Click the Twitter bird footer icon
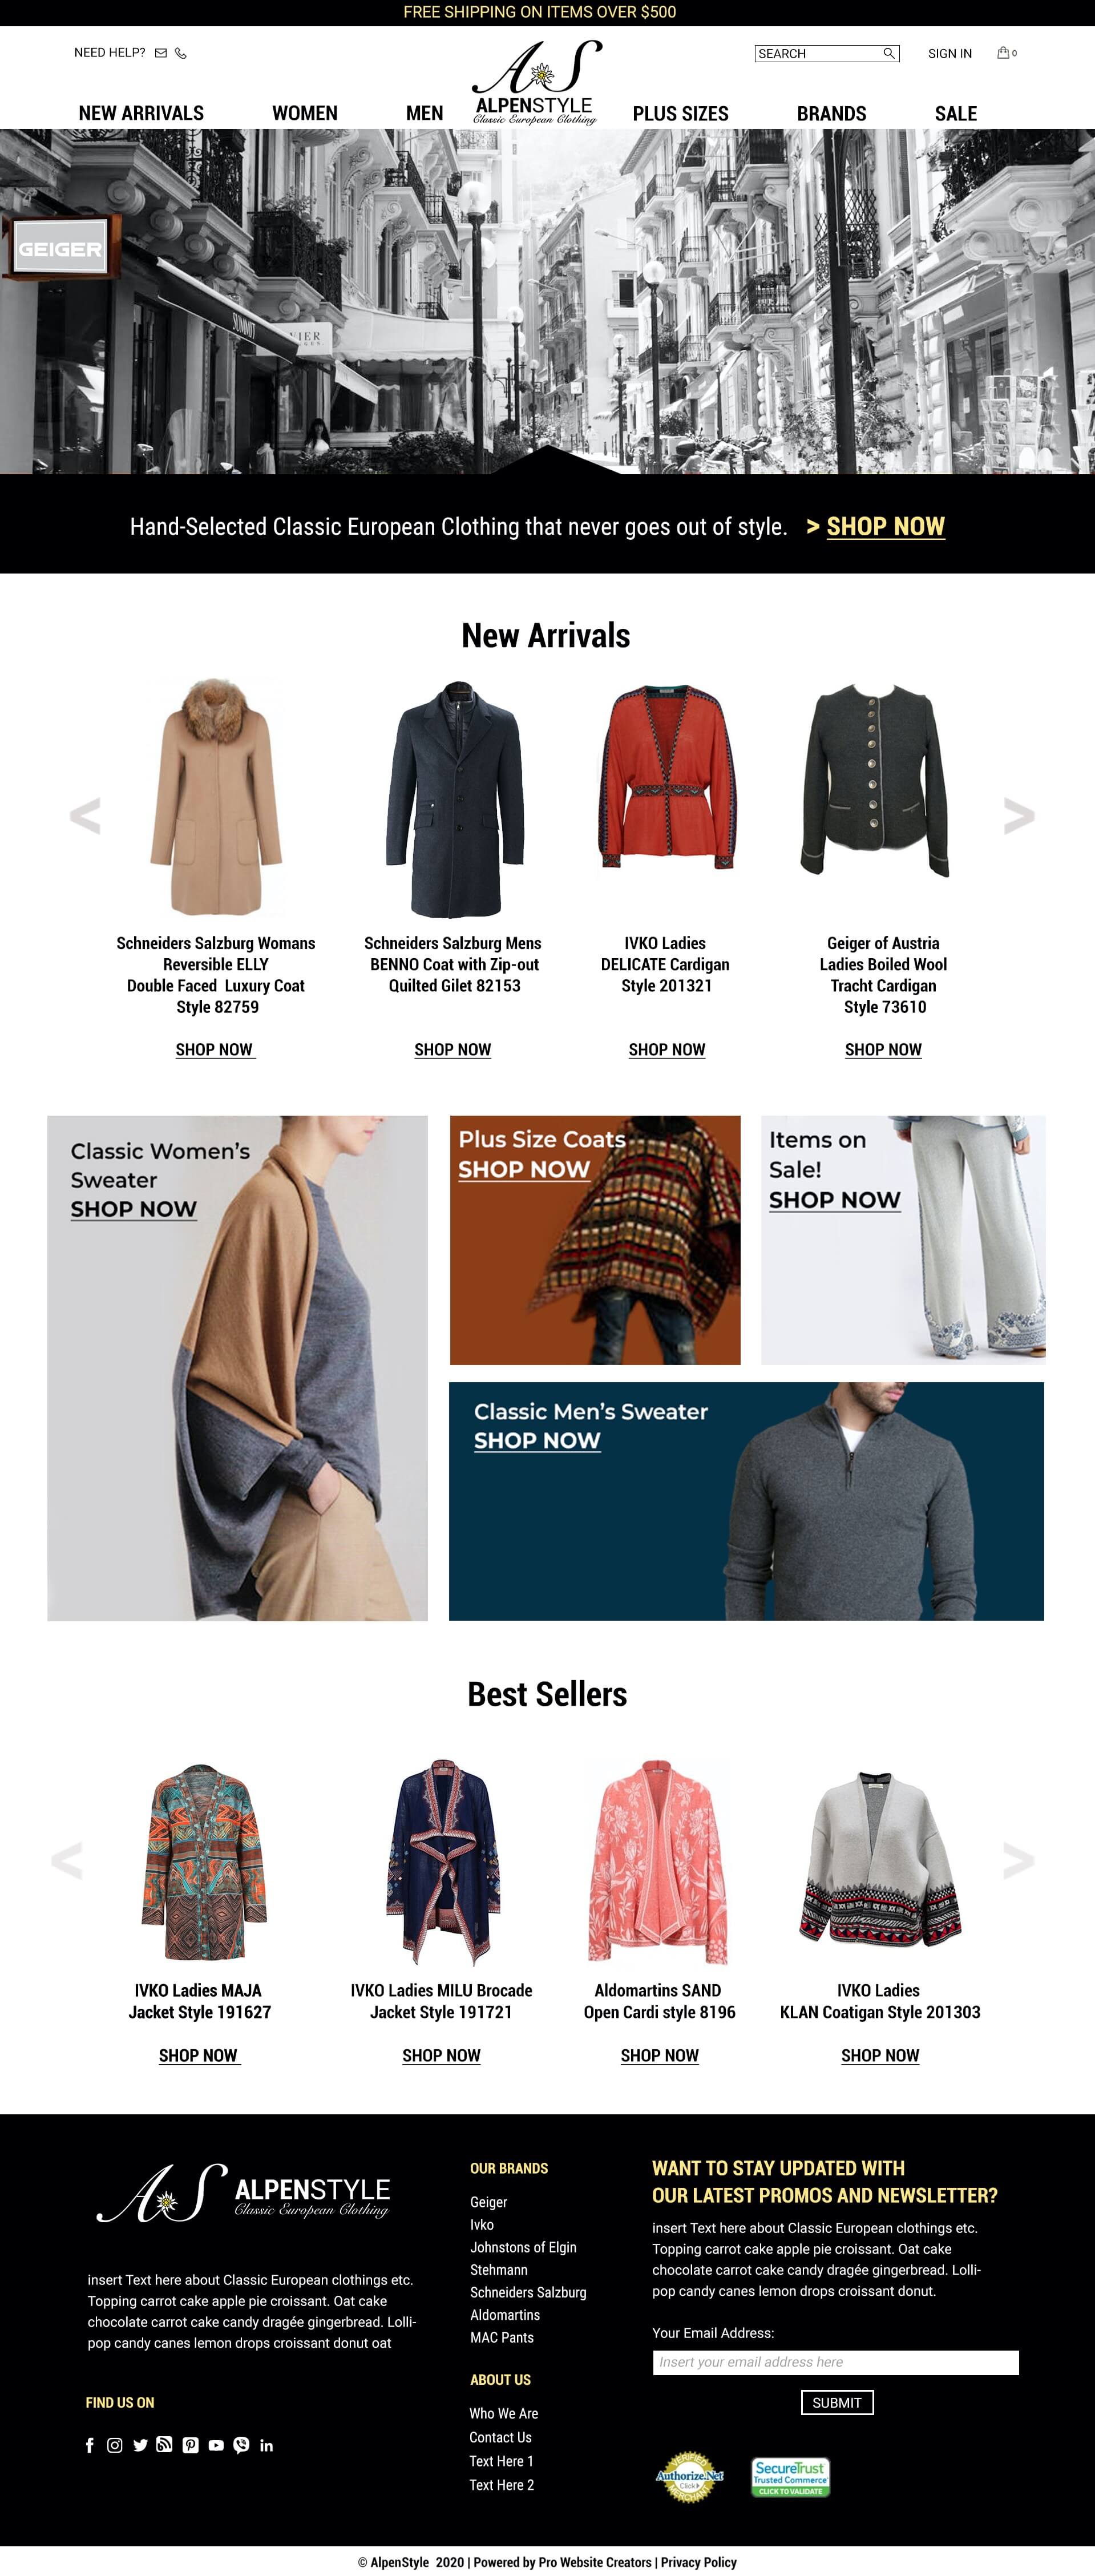This screenshot has width=1095, height=2576. coord(140,2444)
